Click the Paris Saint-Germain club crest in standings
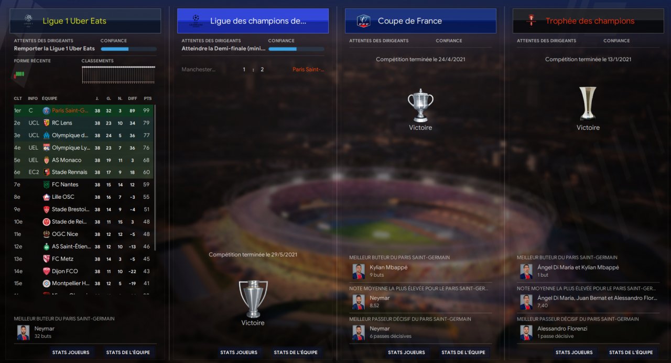This screenshot has height=363, width=671. [x=46, y=110]
